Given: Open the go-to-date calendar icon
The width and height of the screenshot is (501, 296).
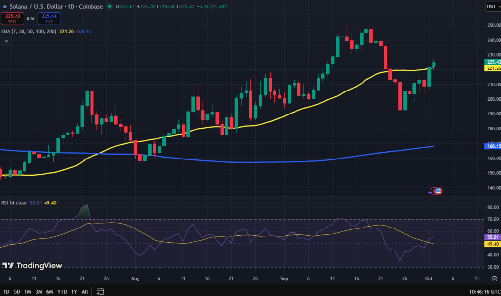Looking at the screenshot, I should click(x=100, y=291).
